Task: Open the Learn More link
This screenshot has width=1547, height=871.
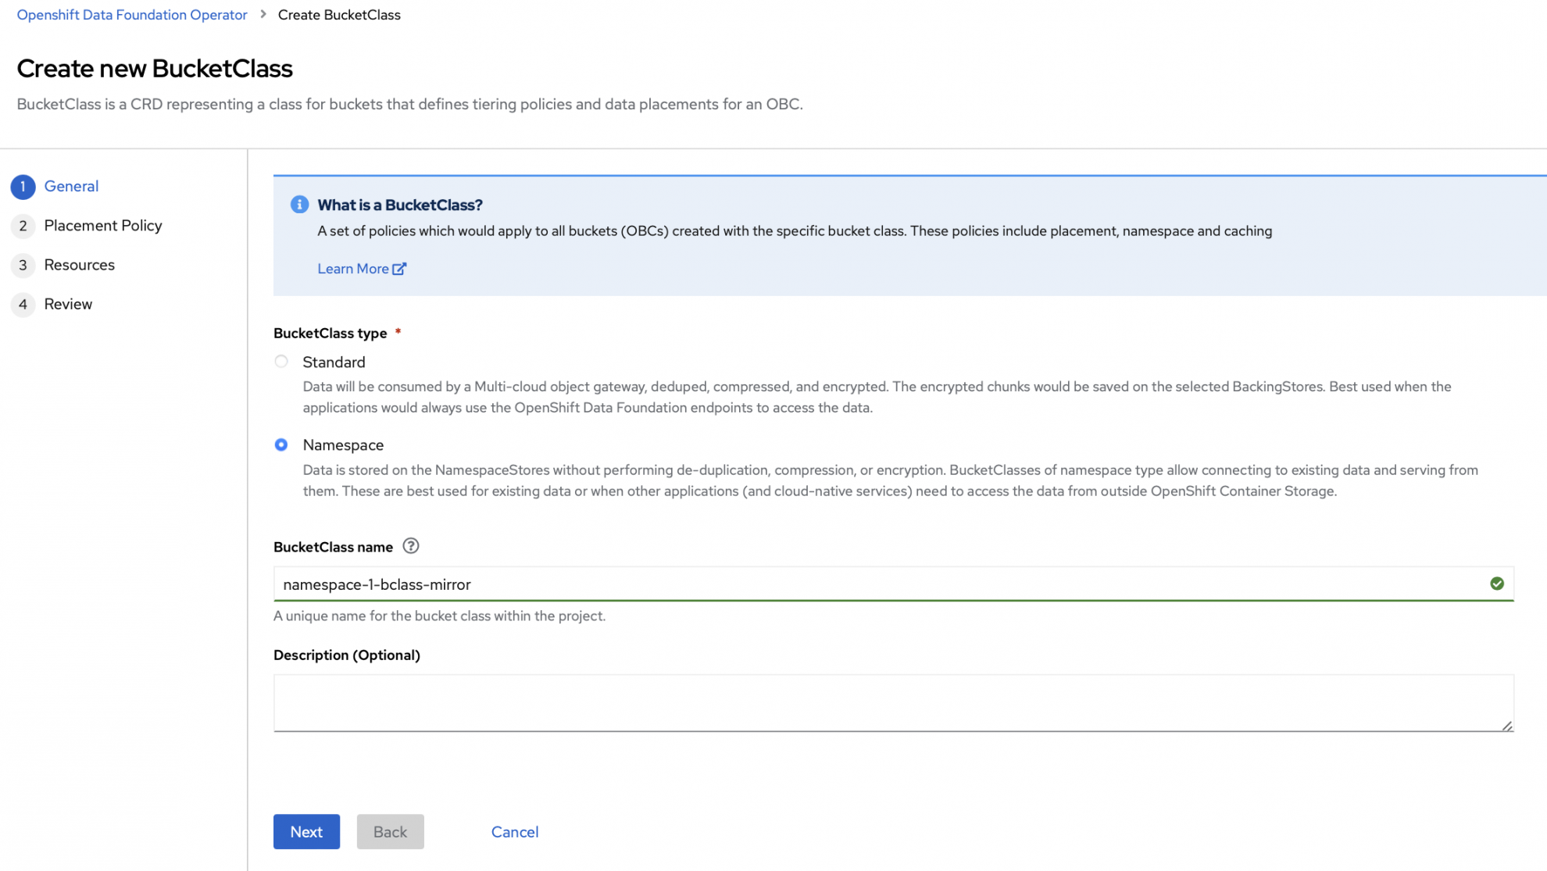Action: 354,268
